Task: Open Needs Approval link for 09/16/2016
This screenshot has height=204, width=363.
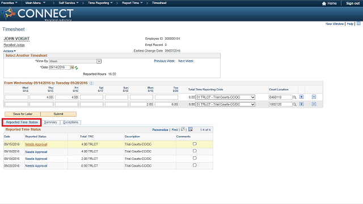Action: [x=36, y=152]
